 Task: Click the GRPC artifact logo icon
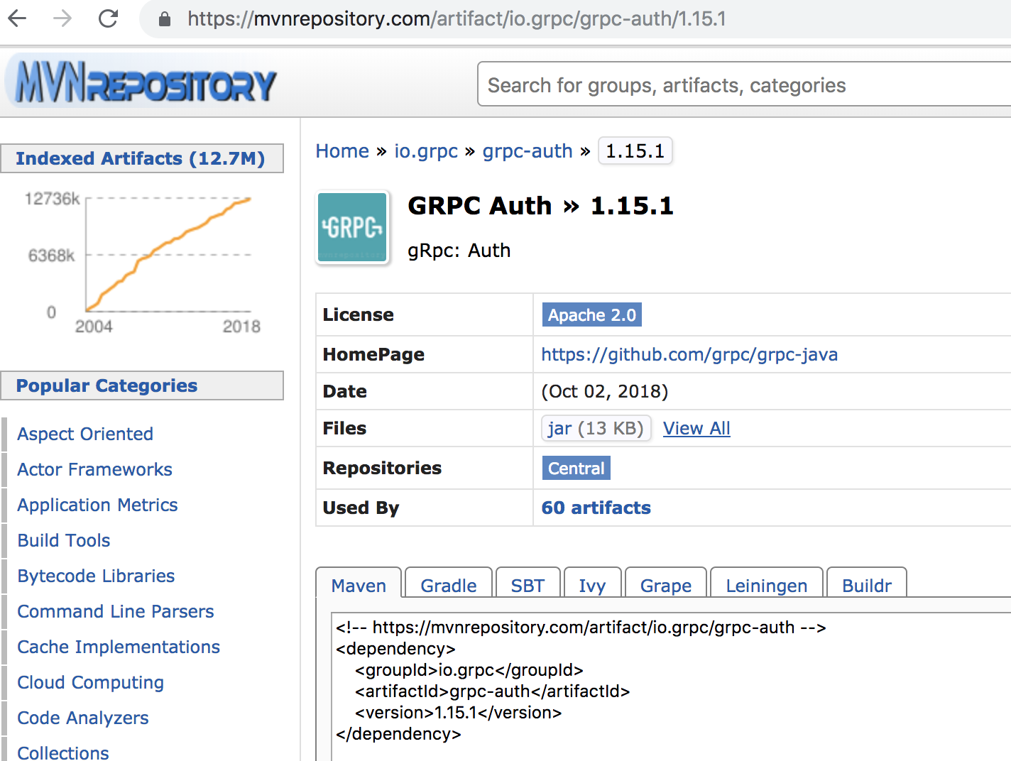[x=351, y=227]
